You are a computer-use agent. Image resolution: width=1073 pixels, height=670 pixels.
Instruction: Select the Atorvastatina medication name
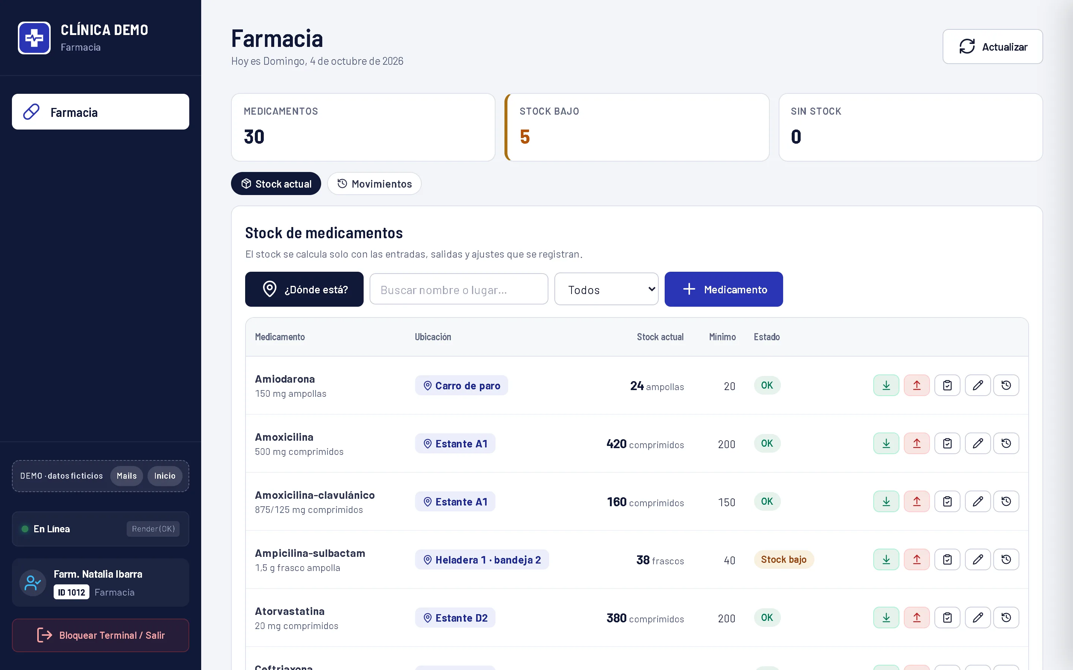point(289,612)
